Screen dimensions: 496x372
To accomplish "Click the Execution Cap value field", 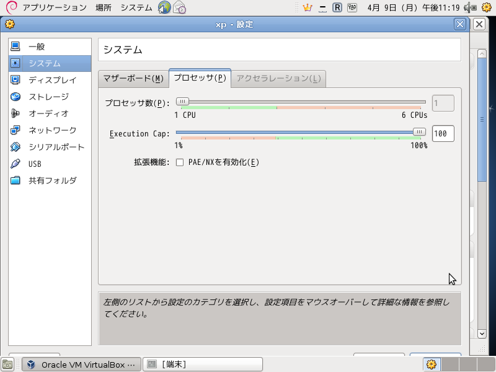I will coord(443,133).
